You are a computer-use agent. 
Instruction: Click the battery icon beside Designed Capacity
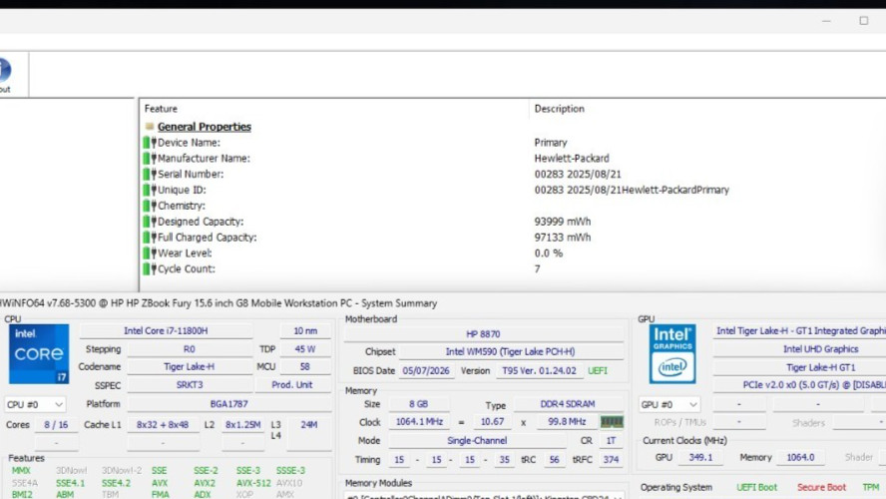[150, 222]
